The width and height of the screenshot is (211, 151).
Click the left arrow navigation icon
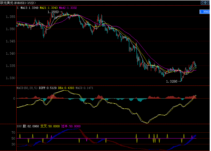pyautogui.click(x=203, y=3)
